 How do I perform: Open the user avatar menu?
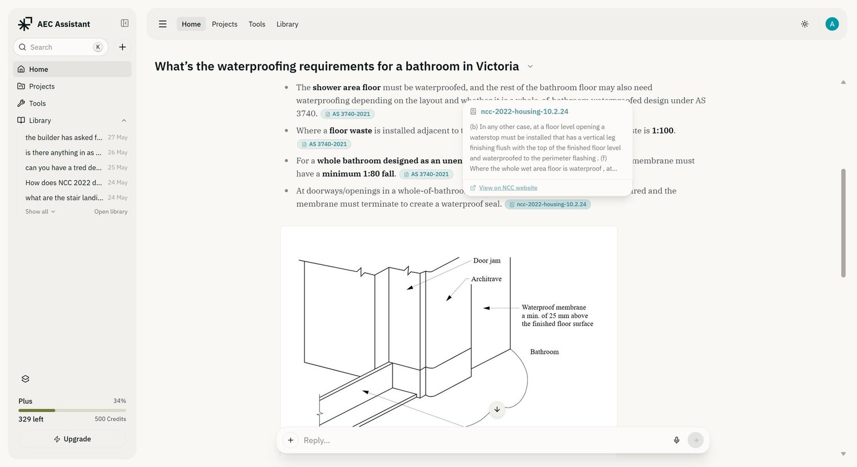click(x=832, y=24)
